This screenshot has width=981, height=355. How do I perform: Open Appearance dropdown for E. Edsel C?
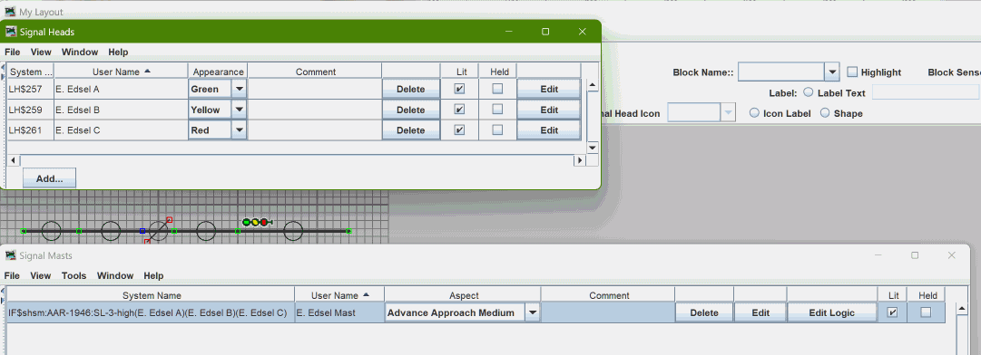pyautogui.click(x=239, y=130)
